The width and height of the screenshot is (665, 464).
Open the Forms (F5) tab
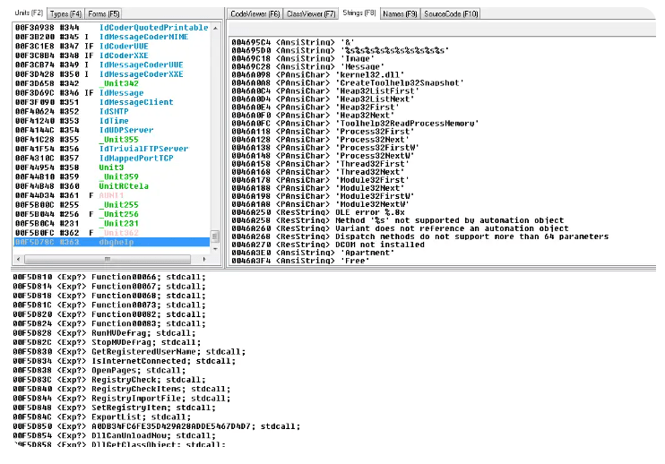pyautogui.click(x=104, y=14)
